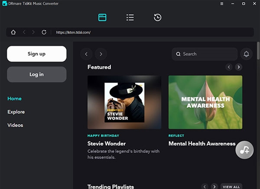260x189 pixels.
Task: Click the home icon in address bar
Action: click(x=13, y=32)
